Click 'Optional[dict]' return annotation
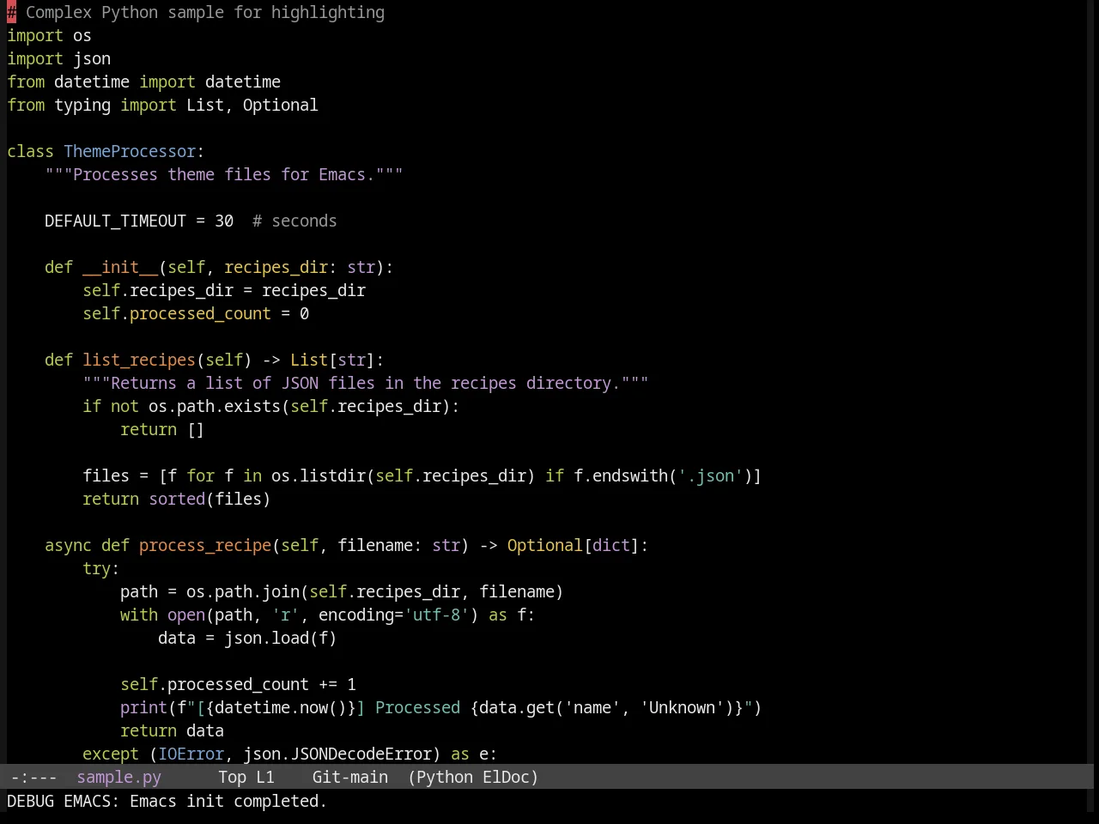1099x824 pixels. pyautogui.click(x=573, y=545)
